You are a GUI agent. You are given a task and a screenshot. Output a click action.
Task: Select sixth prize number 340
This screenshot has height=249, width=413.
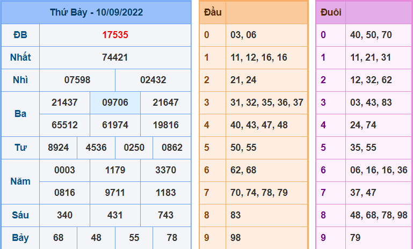(x=64, y=215)
